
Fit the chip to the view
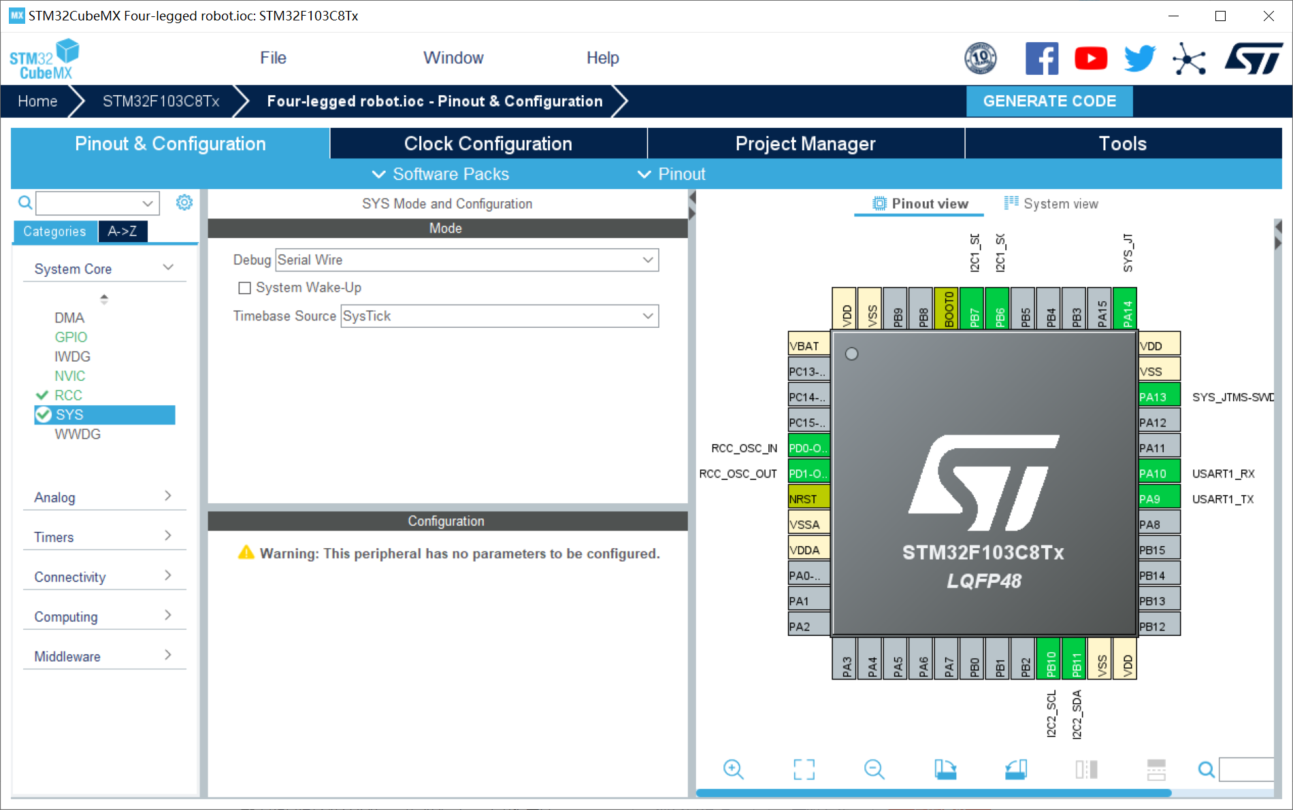click(804, 769)
